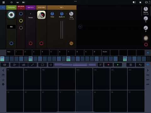Image resolution: width=151 pixels, height=113 pixels.
Task: Open the settings gear on left sidebar
Action: [3, 84]
